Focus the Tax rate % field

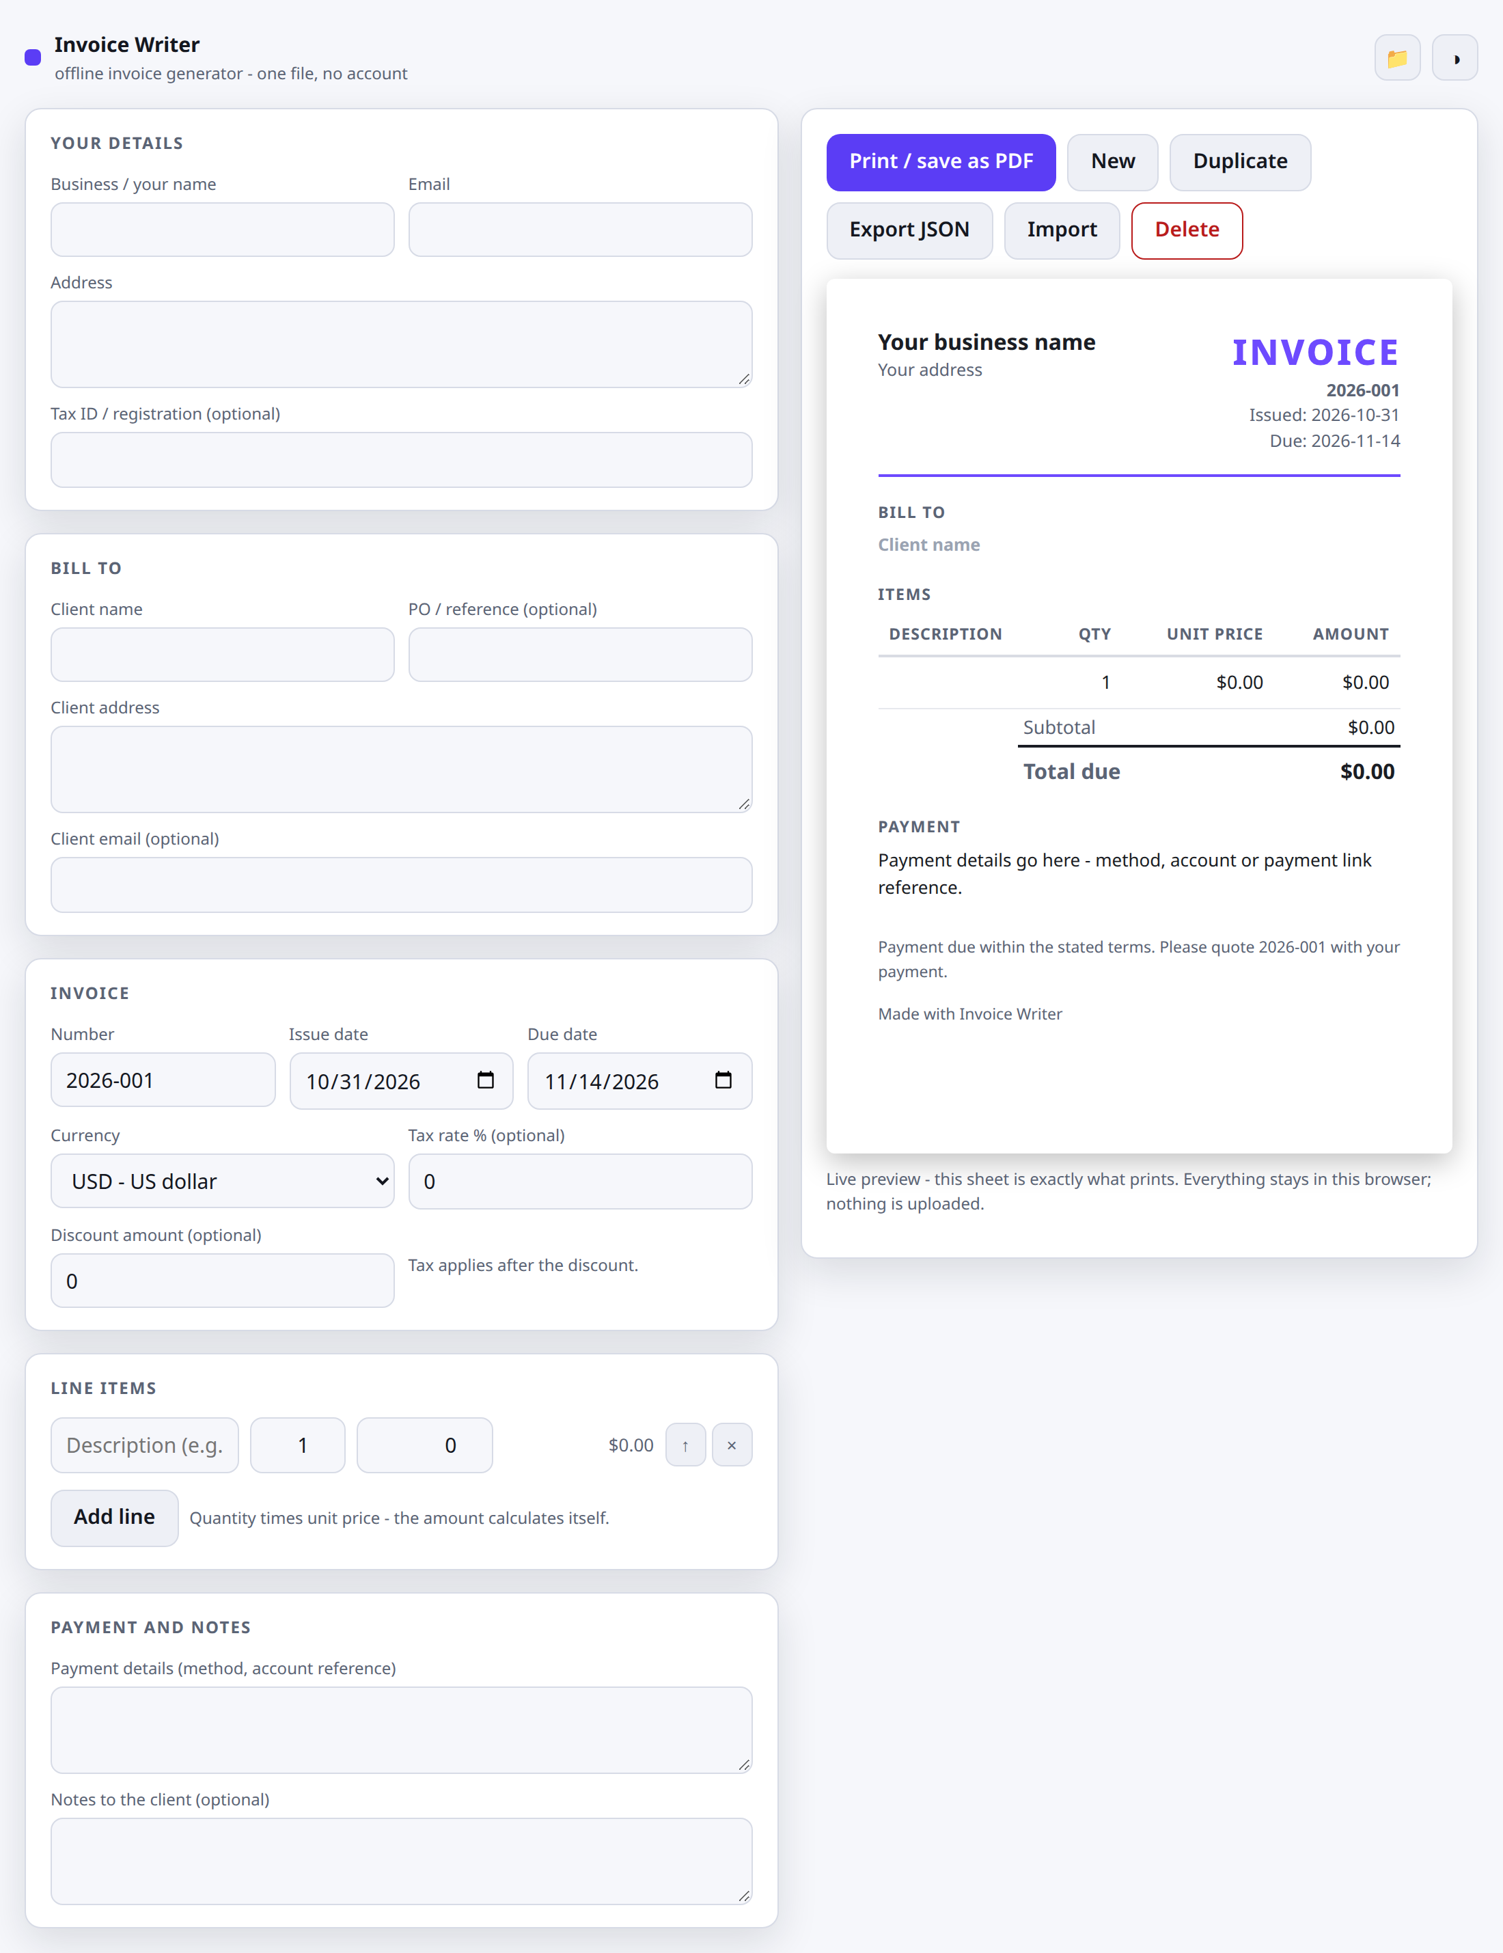580,1182
